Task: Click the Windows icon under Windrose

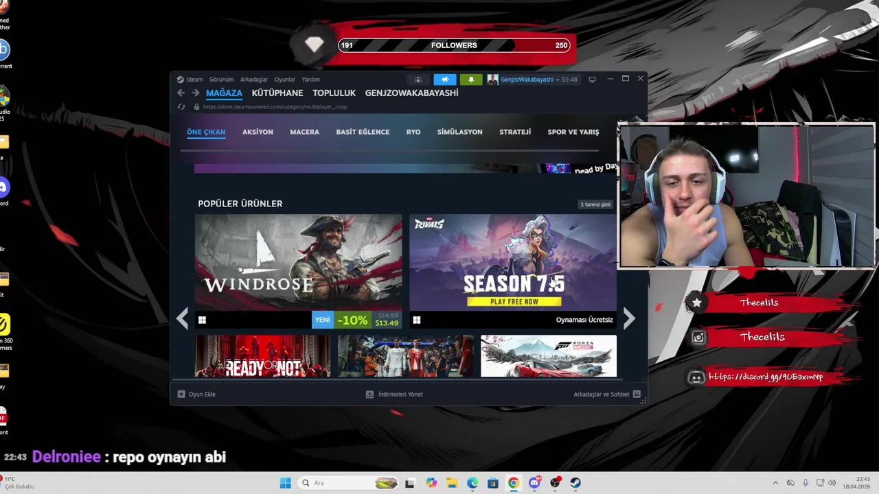Action: click(x=202, y=320)
